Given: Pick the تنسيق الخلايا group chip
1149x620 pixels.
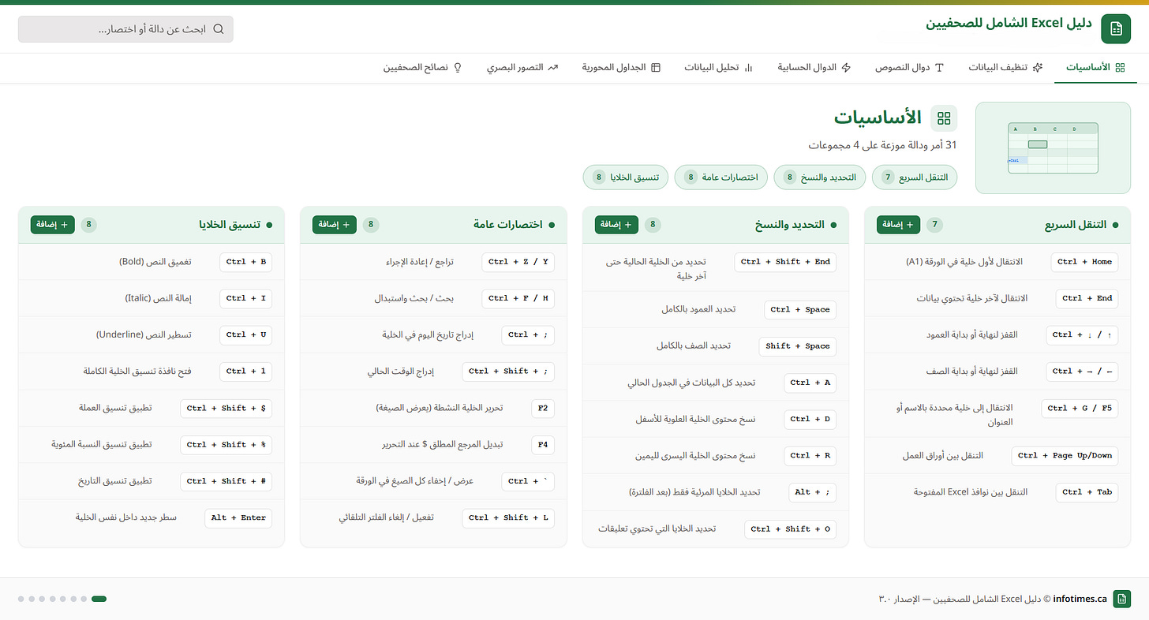Looking at the screenshot, I should click(x=626, y=177).
